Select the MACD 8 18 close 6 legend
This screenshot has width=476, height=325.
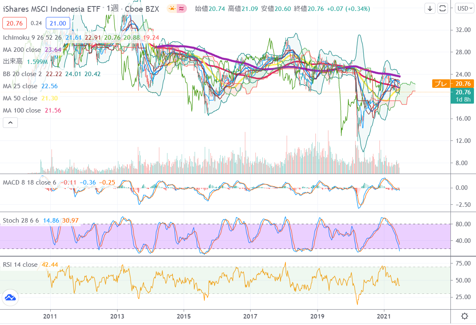[x=30, y=183]
